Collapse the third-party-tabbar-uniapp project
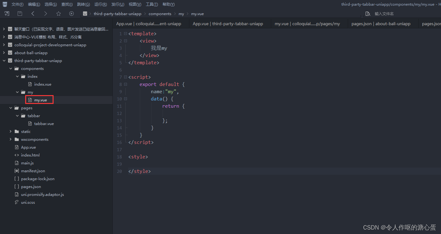The image size is (441, 234). coord(4,61)
